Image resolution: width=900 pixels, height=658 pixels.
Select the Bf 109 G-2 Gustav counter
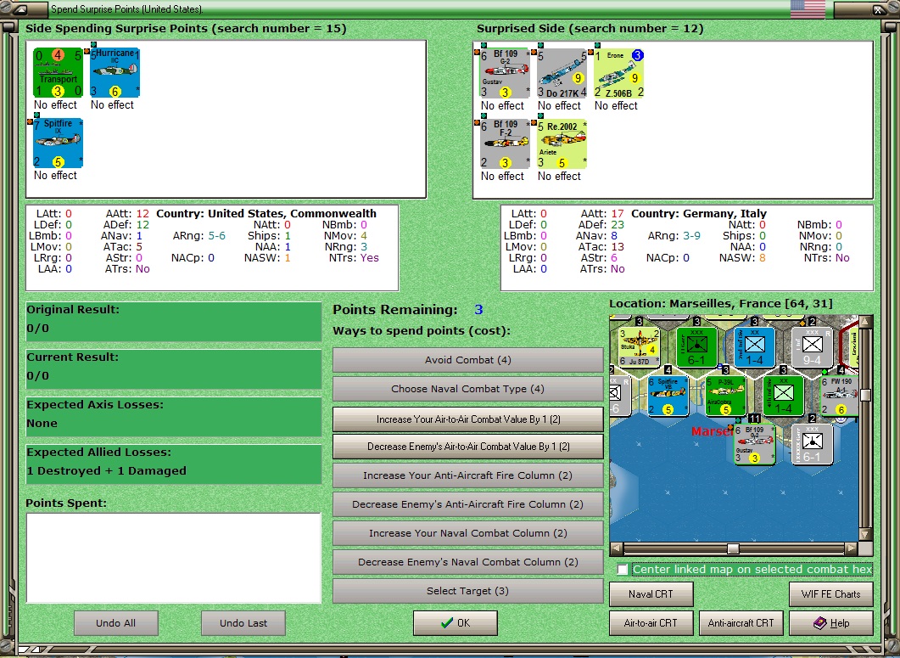pyautogui.click(x=505, y=73)
